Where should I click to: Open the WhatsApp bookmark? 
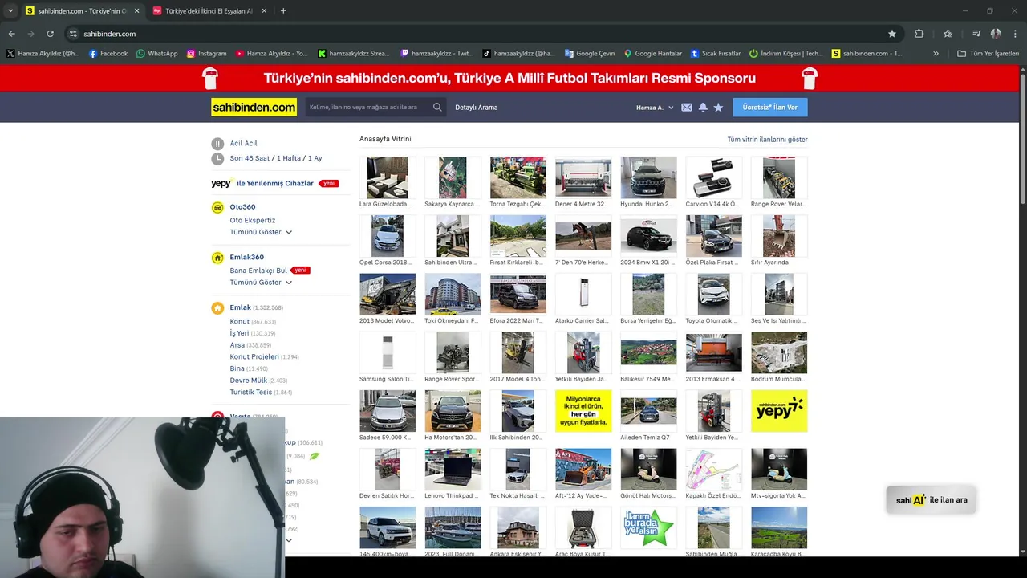157,54
